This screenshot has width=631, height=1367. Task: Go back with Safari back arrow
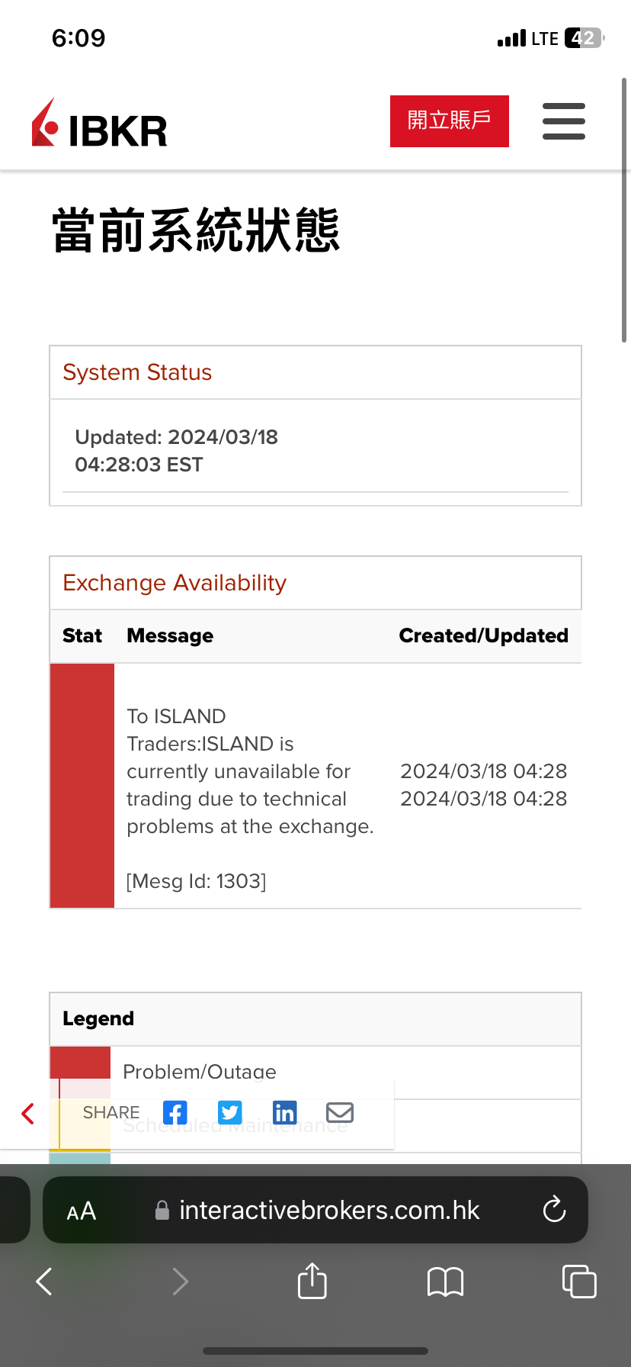click(x=44, y=1281)
